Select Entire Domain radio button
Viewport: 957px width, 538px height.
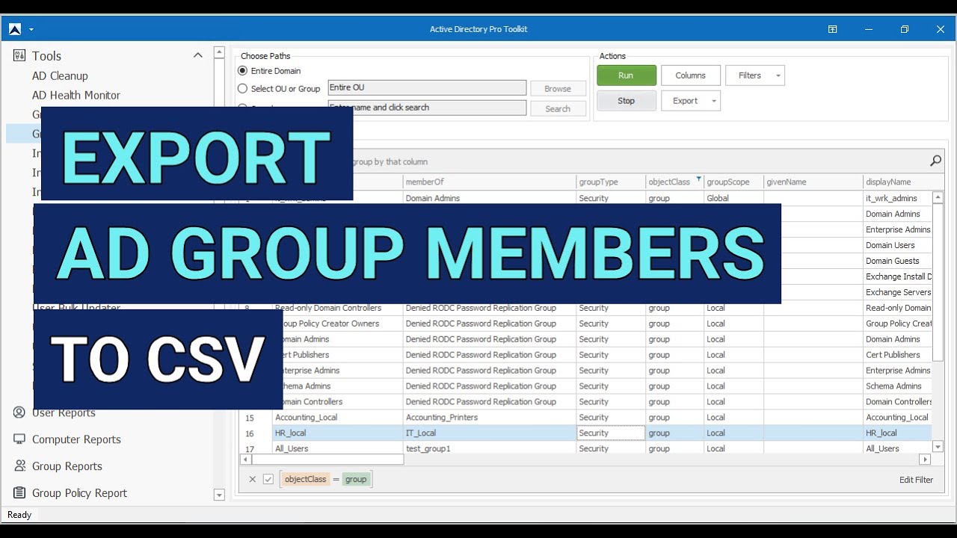(x=242, y=71)
